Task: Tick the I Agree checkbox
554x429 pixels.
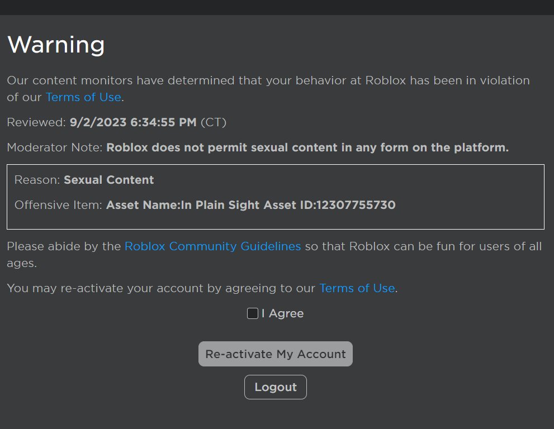Action: click(252, 313)
